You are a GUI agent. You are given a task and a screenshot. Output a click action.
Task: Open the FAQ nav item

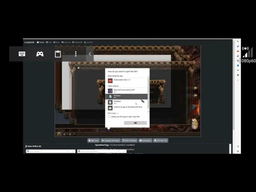49,42
